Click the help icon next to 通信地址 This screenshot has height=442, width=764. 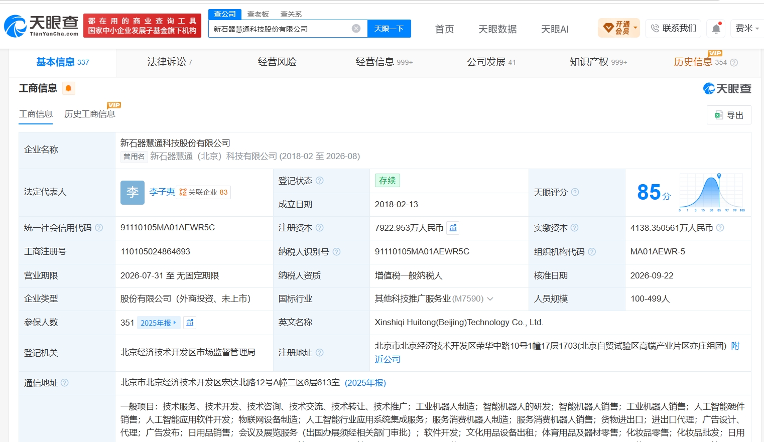[65, 383]
